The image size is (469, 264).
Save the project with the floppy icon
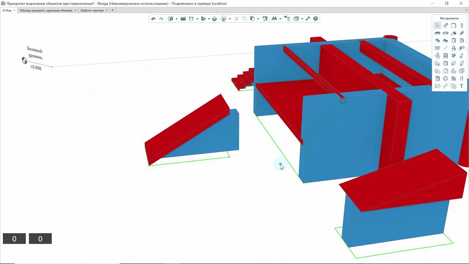pyautogui.click(x=191, y=19)
